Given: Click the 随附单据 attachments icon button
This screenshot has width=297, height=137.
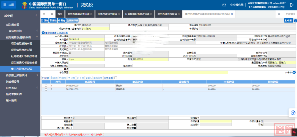Looking at the screenshot, I should click(72, 20).
